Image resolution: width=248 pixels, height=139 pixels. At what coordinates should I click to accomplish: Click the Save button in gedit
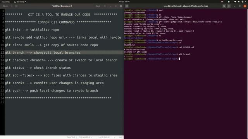(x=98, y=6)
